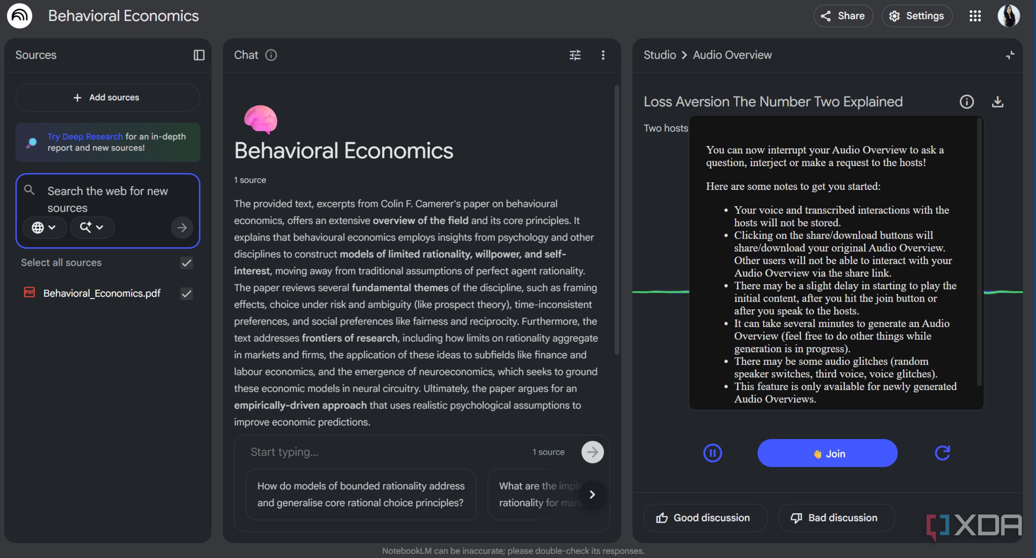Click the chat panel scrollbar
The width and height of the screenshot is (1036, 558).
[617, 220]
